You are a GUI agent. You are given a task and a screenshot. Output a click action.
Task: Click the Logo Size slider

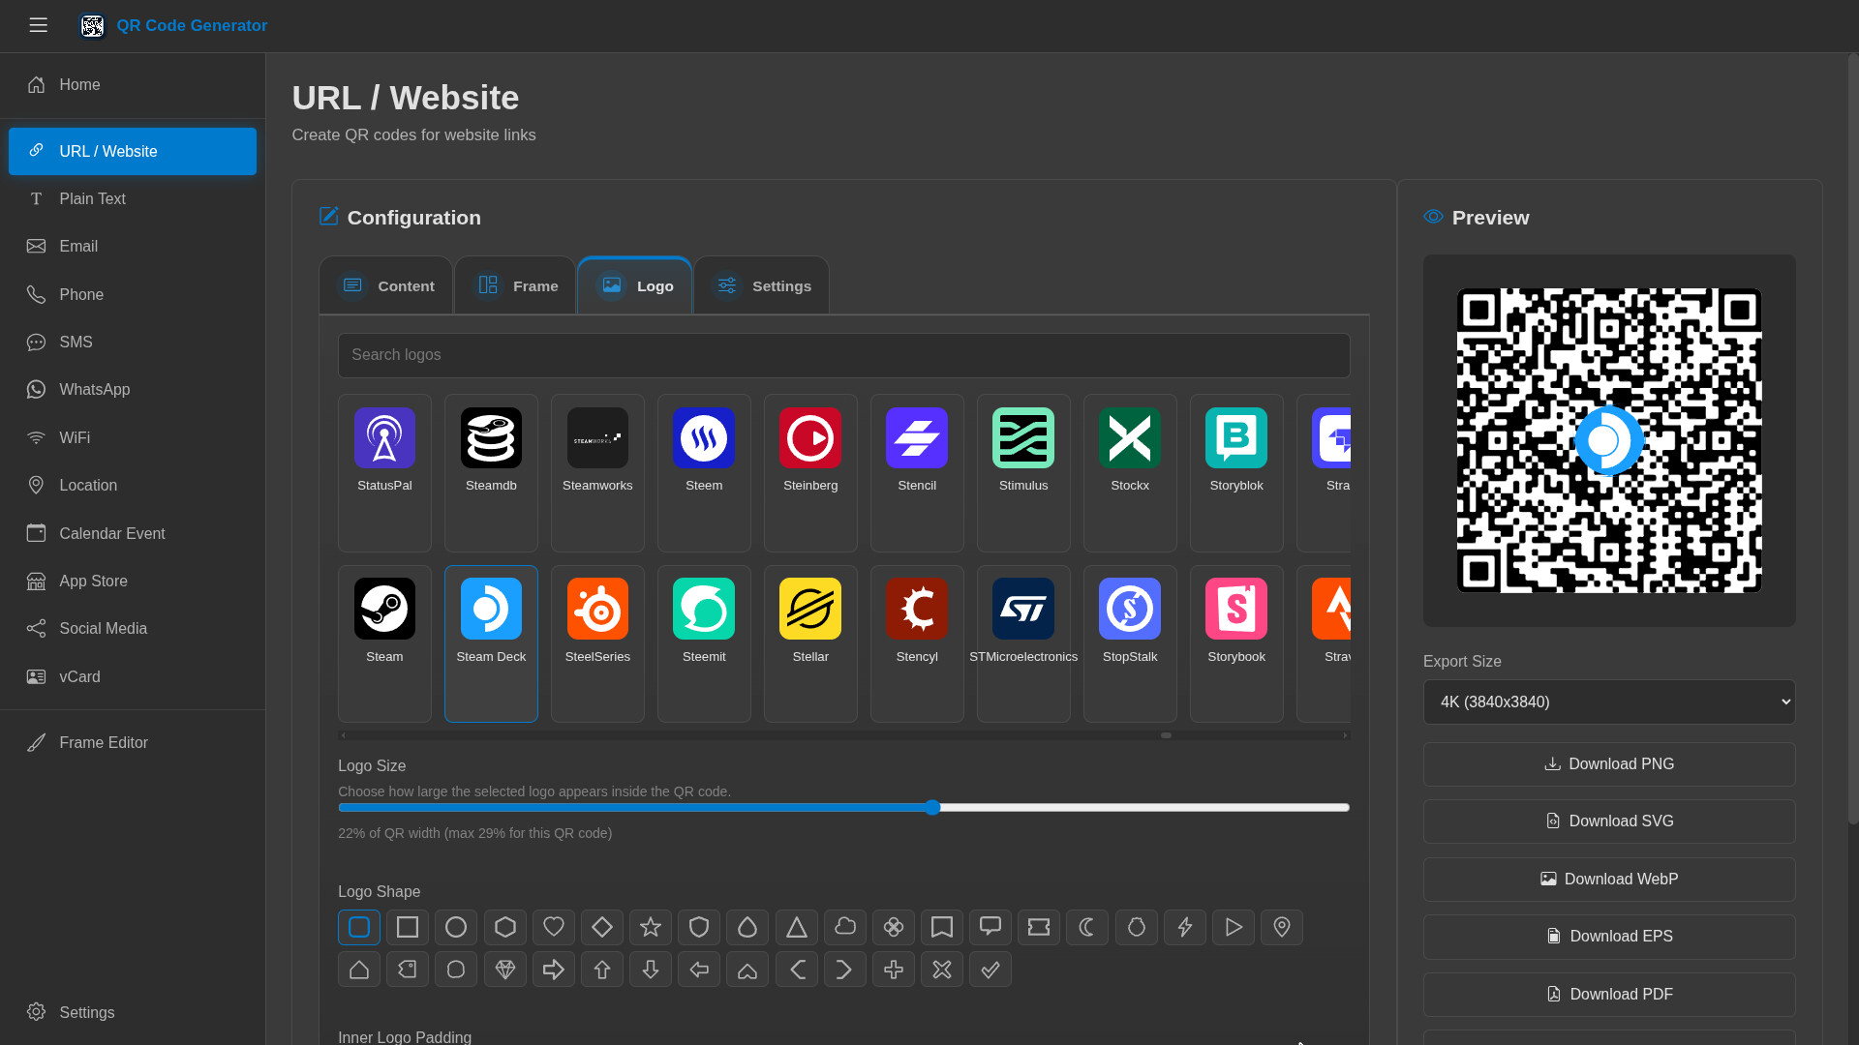point(843,807)
